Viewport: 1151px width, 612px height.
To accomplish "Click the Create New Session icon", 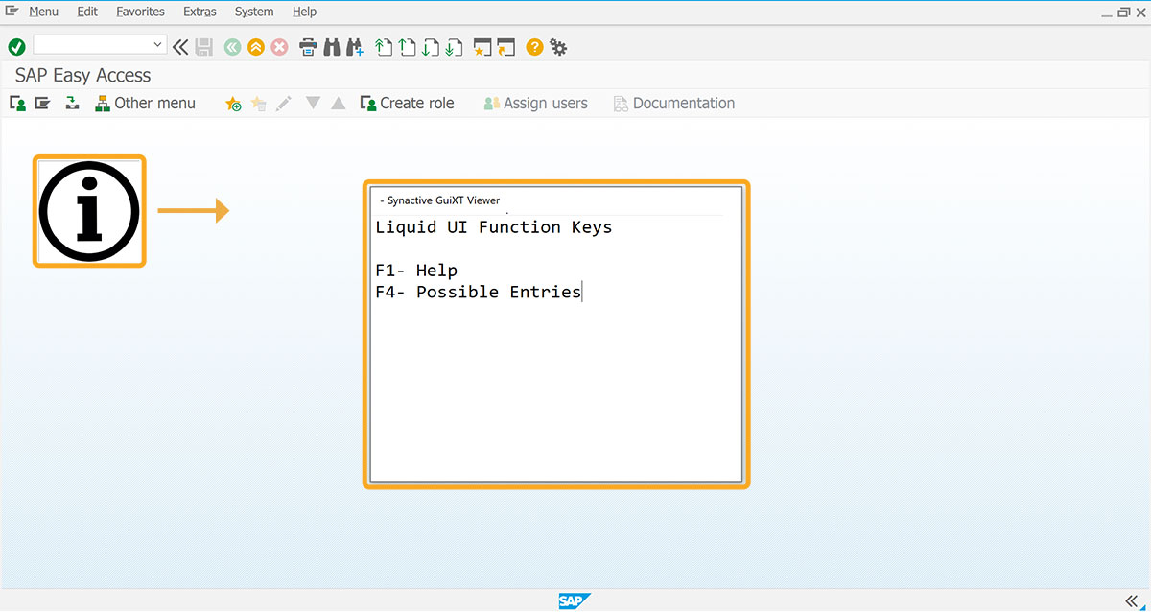I will (482, 46).
